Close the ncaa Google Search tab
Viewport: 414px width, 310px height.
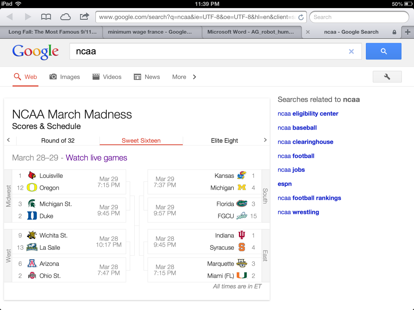[308, 32]
